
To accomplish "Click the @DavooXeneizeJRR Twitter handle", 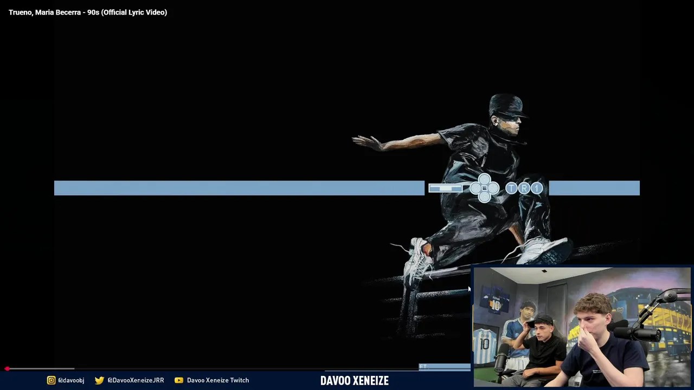I will 136,380.
